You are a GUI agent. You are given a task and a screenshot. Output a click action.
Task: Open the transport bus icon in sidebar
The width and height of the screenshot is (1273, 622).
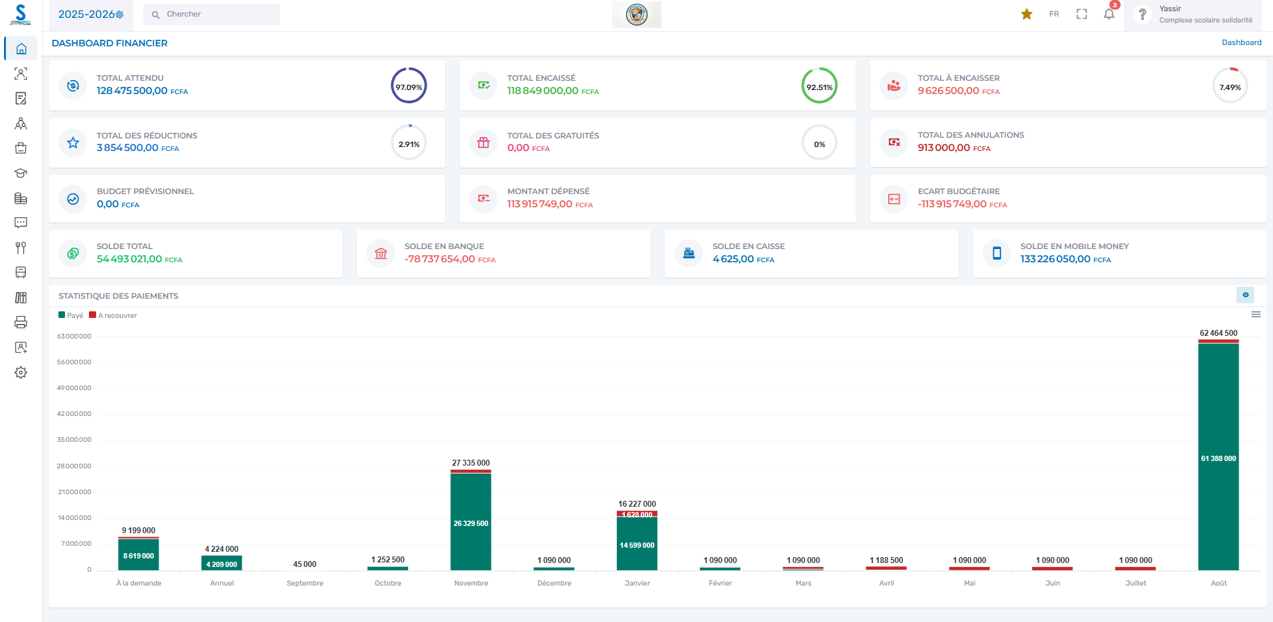[x=21, y=272]
